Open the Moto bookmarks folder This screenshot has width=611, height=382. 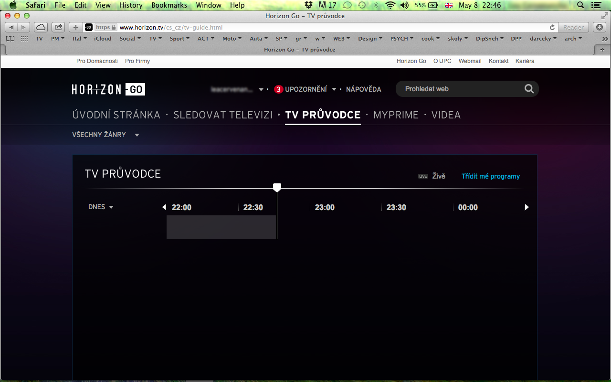(x=232, y=39)
